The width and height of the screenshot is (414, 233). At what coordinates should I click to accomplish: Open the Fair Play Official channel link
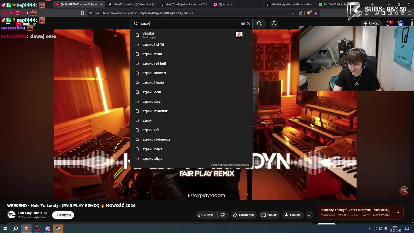[31, 213]
